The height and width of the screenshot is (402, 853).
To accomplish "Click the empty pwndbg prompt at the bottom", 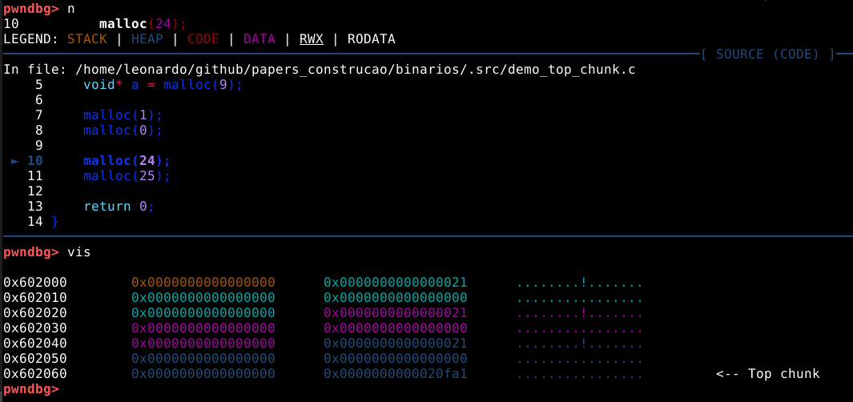I will (x=30, y=389).
